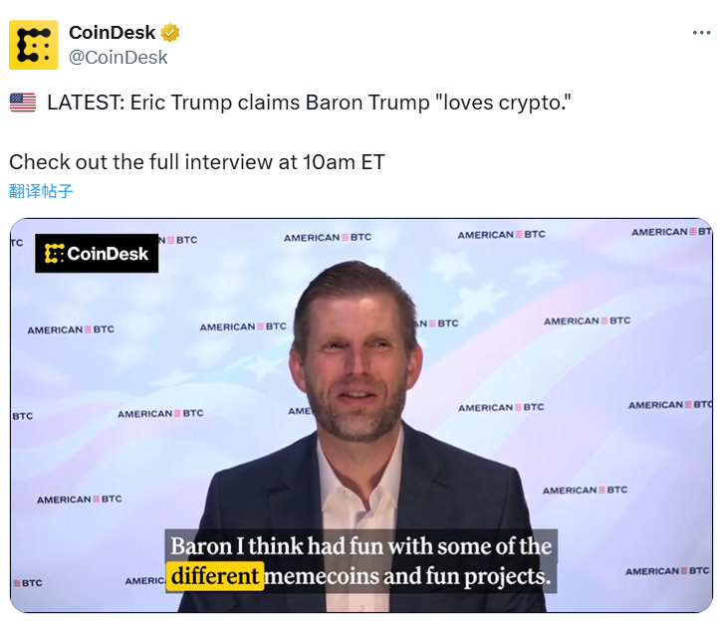Click "Check out the full interview" text
718x623 pixels.
[141, 162]
